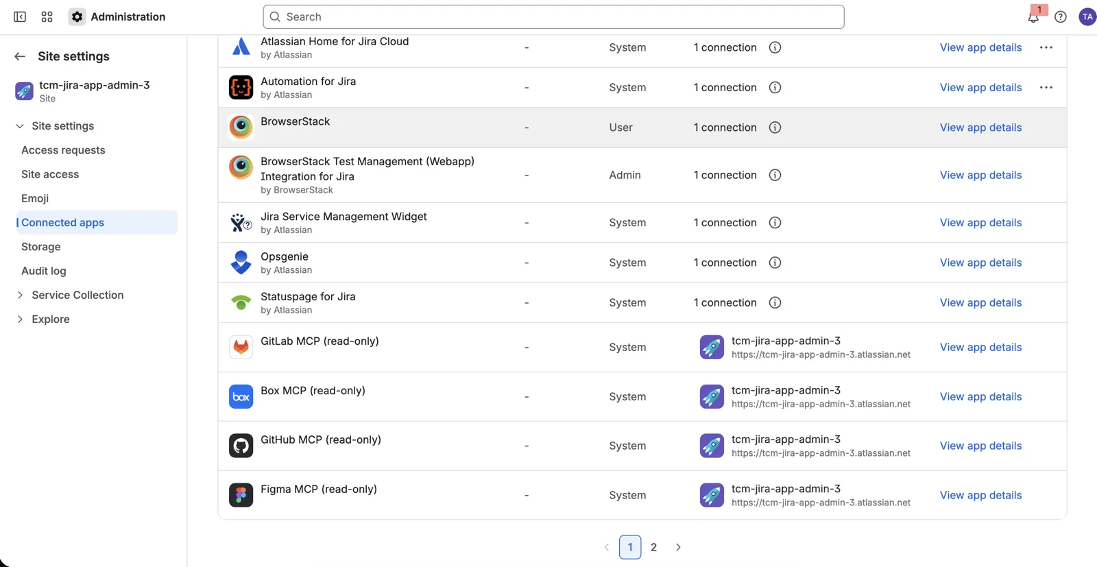Expand the Service Collection section
This screenshot has height=567, width=1097.
click(x=20, y=295)
